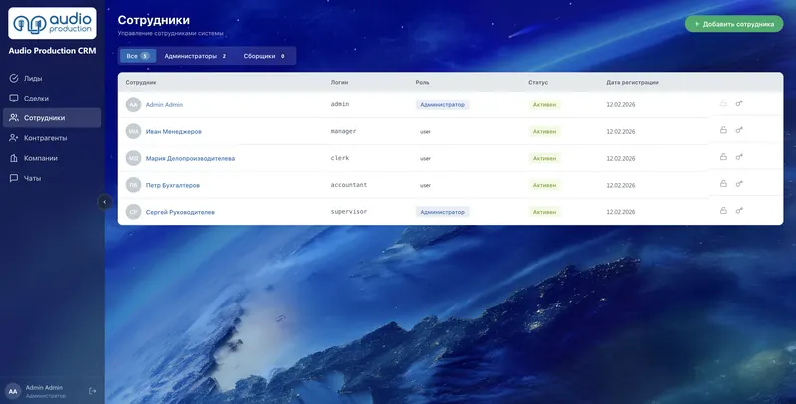Open Admin Admin employee link

click(164, 105)
